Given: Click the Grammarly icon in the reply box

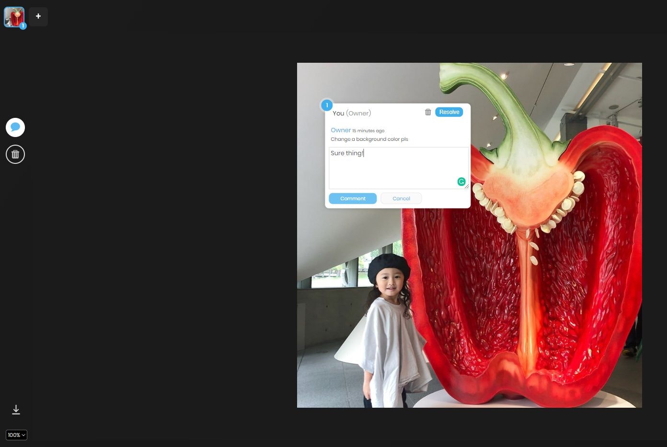Looking at the screenshot, I should coord(461,182).
